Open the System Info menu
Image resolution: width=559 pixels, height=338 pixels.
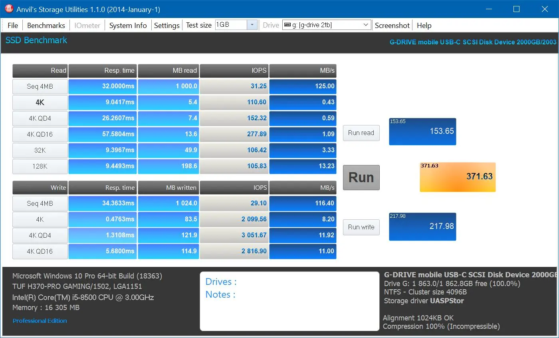pyautogui.click(x=128, y=25)
